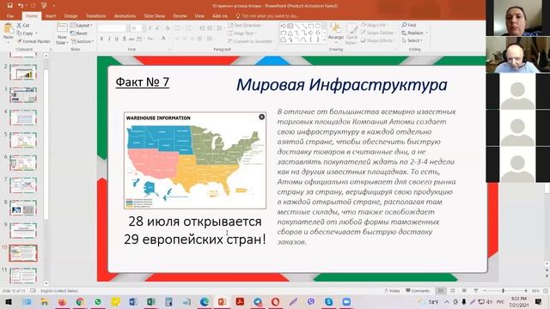Switch to Reading view icon
The width and height of the screenshot is (550, 309).
tap(464, 290)
